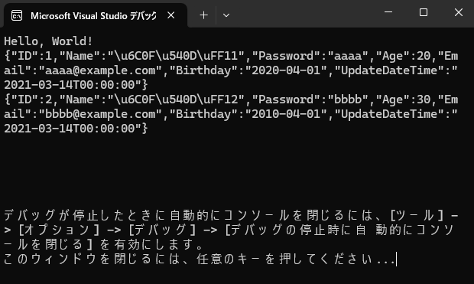The image size is (474, 284).
Task: Click the console icon on the tab
Action: [x=17, y=15]
